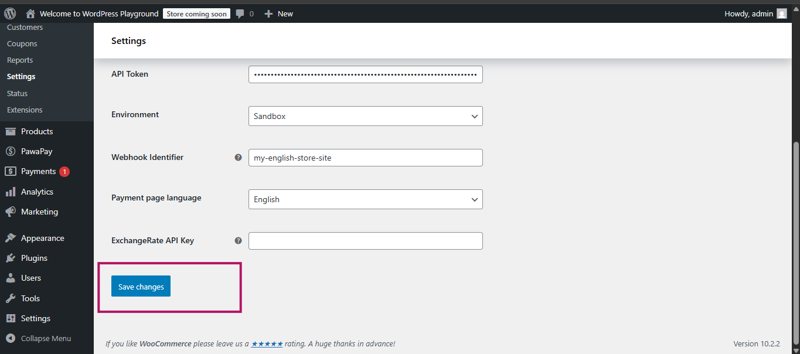Open Reports submenu item

pyautogui.click(x=20, y=60)
